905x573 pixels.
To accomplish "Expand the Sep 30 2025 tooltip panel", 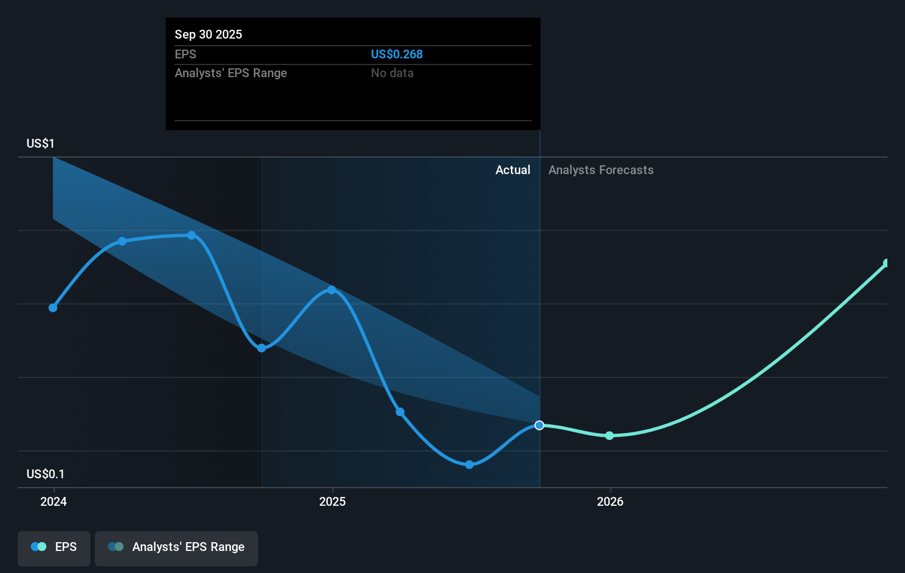I will [353, 73].
